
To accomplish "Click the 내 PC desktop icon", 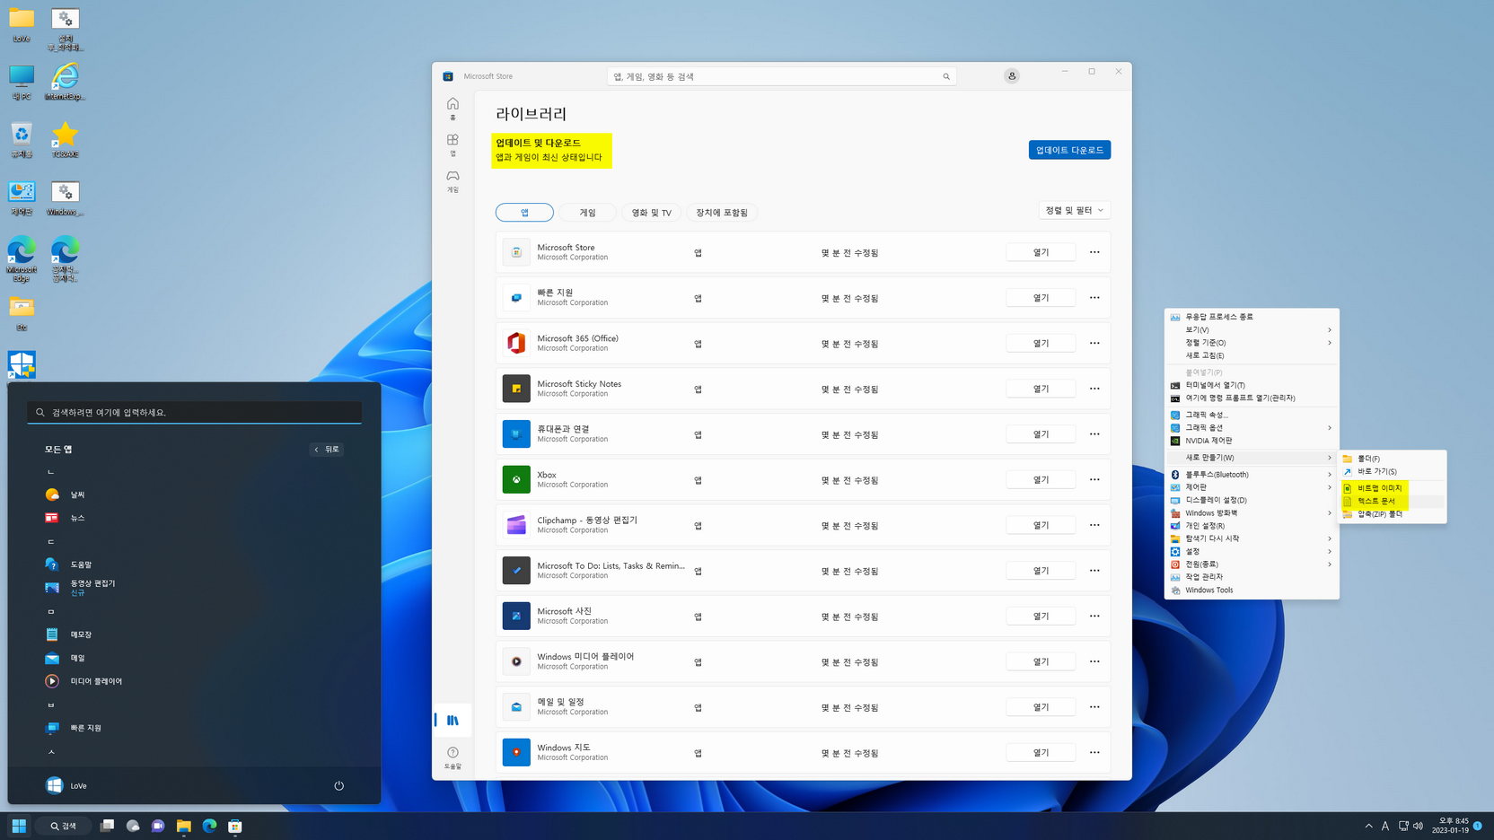I will tap(22, 83).
